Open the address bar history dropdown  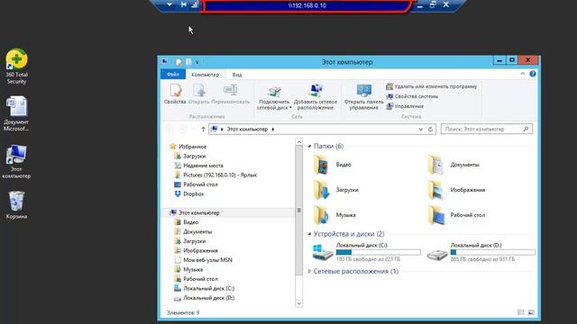(x=421, y=130)
